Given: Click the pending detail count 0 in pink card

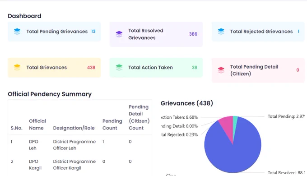Looking at the screenshot, I should click(298, 70).
